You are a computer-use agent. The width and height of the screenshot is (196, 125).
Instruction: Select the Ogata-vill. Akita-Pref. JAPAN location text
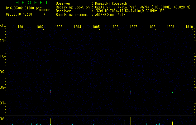pyautogui.click(x=143, y=7)
